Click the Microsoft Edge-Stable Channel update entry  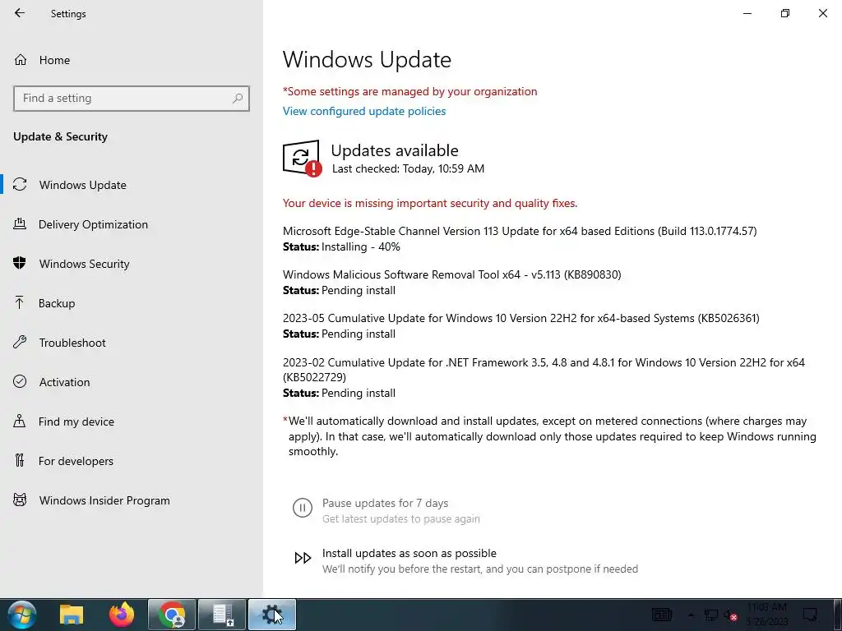coord(520,231)
